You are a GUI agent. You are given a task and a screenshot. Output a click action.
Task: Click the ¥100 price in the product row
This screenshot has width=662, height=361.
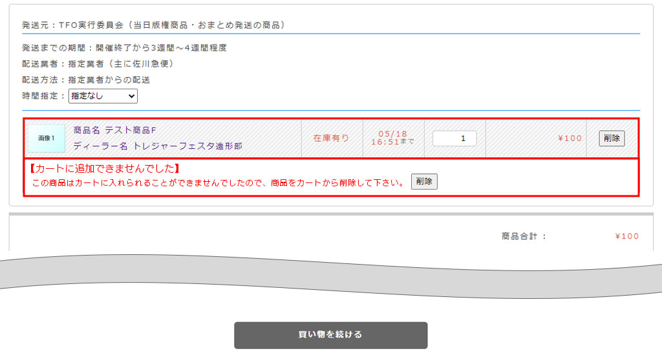tap(570, 138)
